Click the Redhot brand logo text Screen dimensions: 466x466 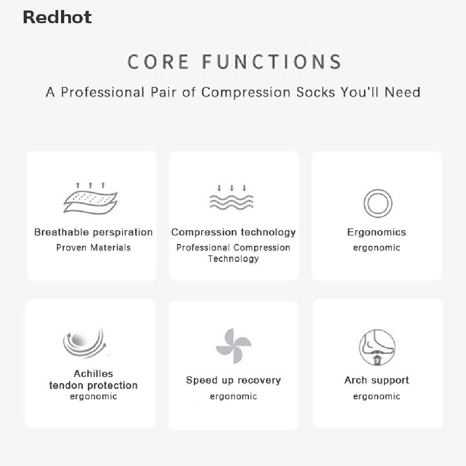(x=57, y=17)
